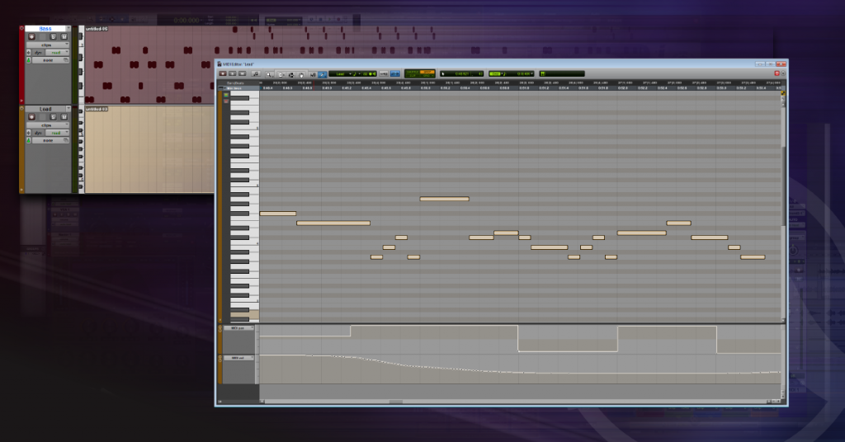The height and width of the screenshot is (442, 845).
Task: Solo the Bass track
Action: tap(53, 36)
